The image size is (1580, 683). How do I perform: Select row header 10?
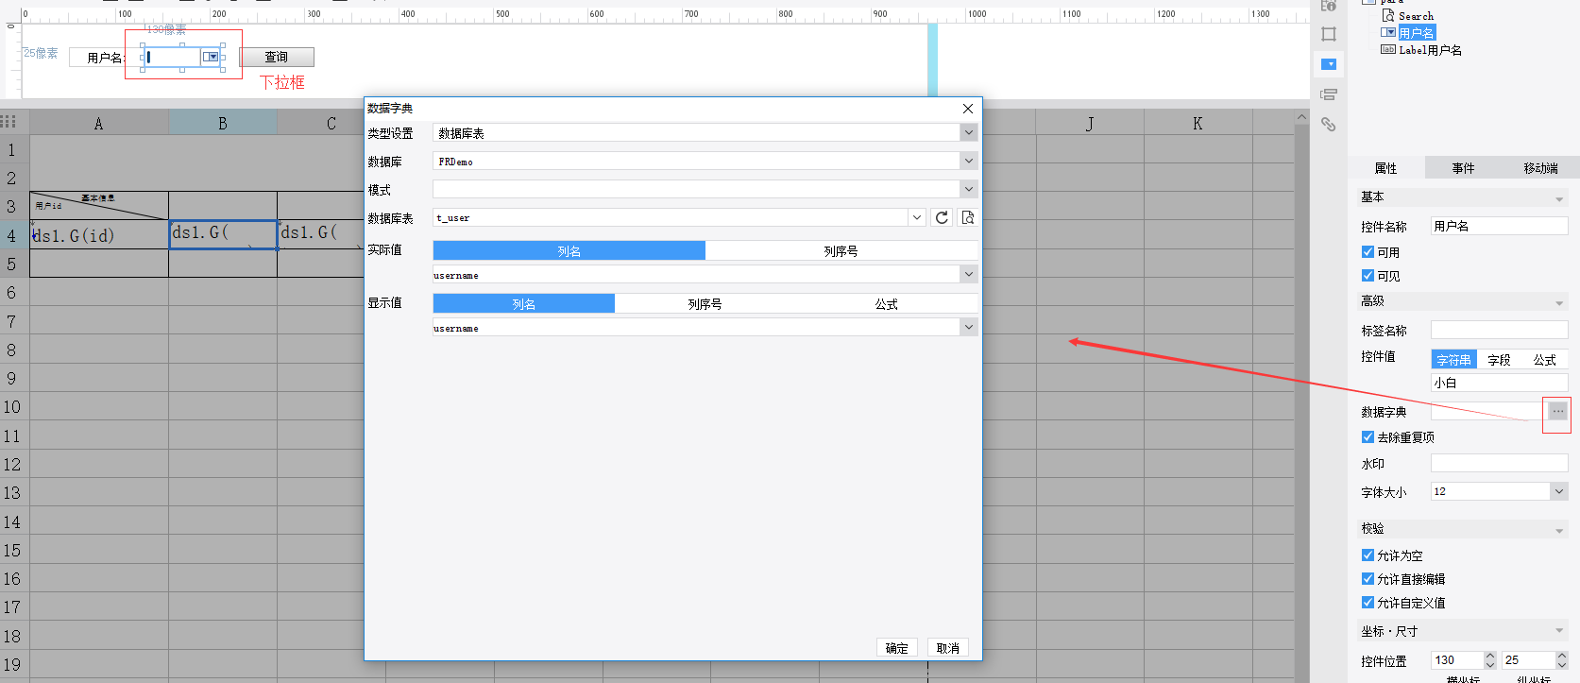(13, 407)
